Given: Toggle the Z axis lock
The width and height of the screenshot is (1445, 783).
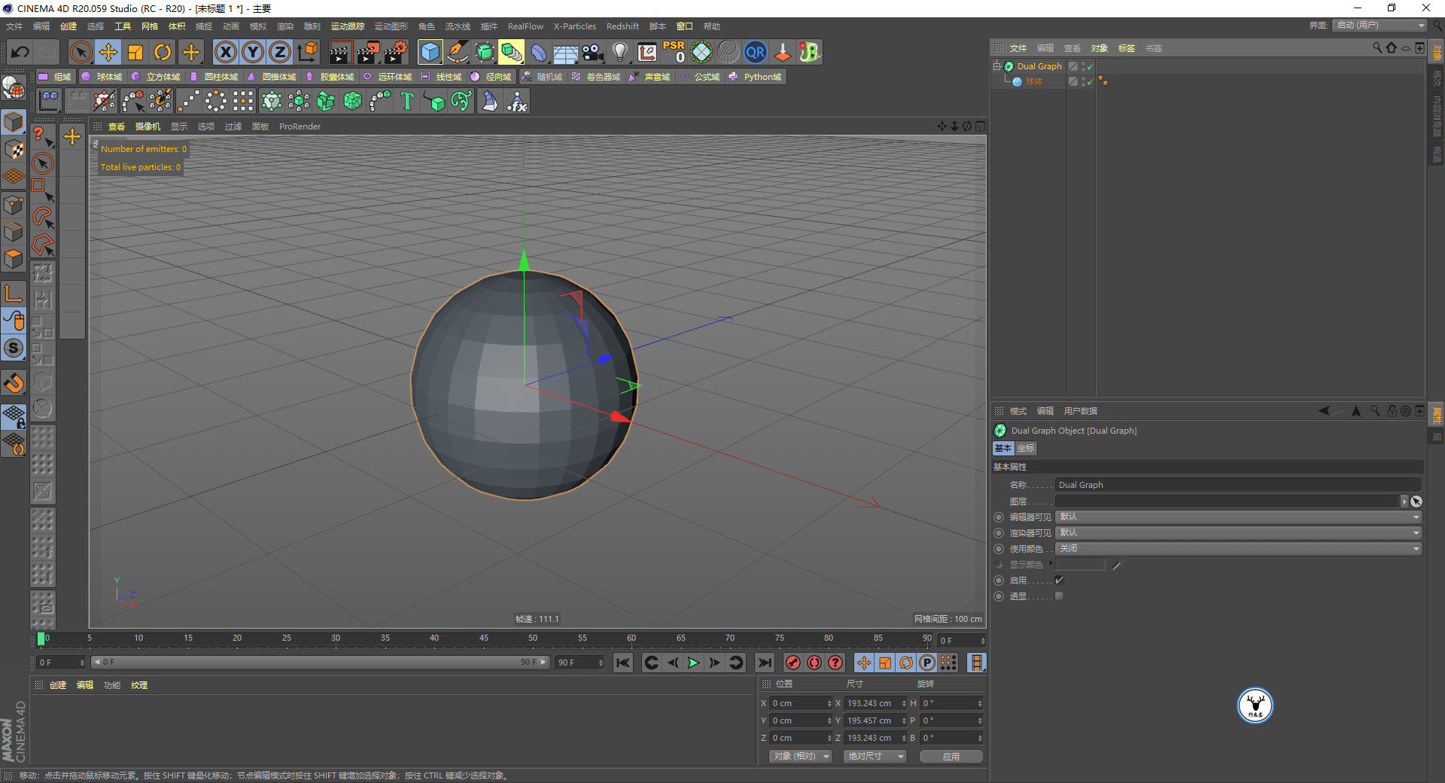Looking at the screenshot, I should pos(280,52).
